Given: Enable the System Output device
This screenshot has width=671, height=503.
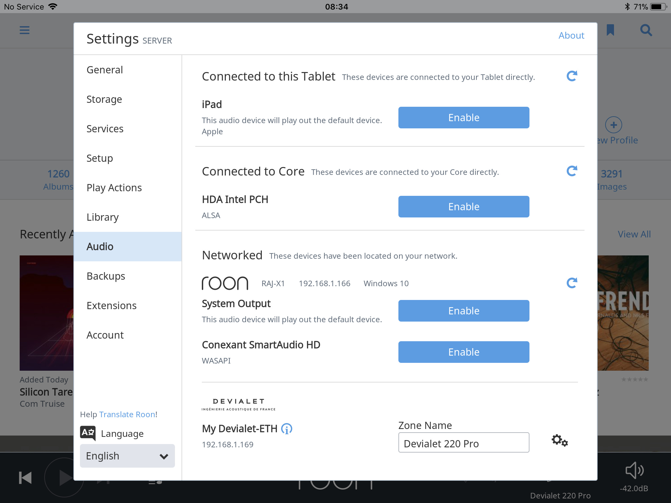Looking at the screenshot, I should click(x=464, y=311).
